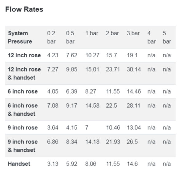
Task: Click the 0.2 bar column header
Action: (51, 37)
